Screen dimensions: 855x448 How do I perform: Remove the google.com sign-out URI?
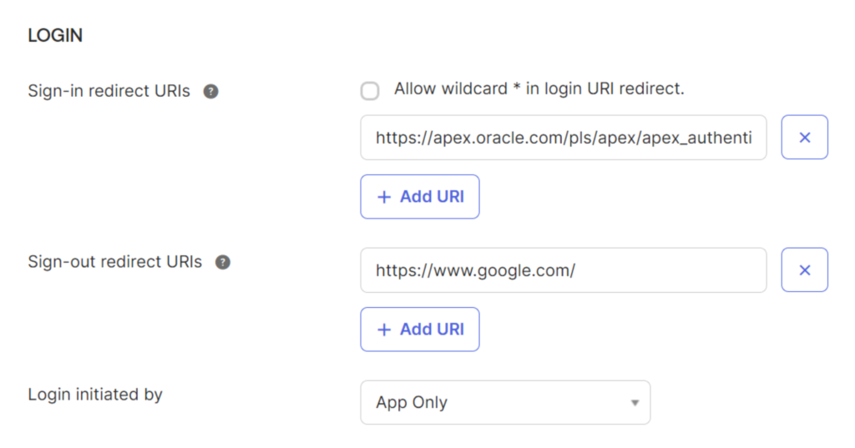click(x=804, y=270)
